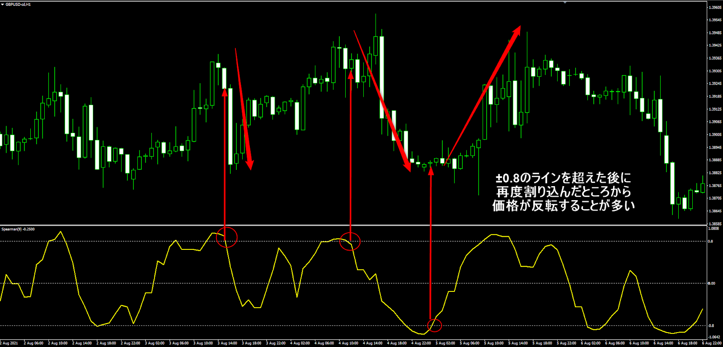
Task: Click the 1.39065 price scale label
Action: pos(715,122)
